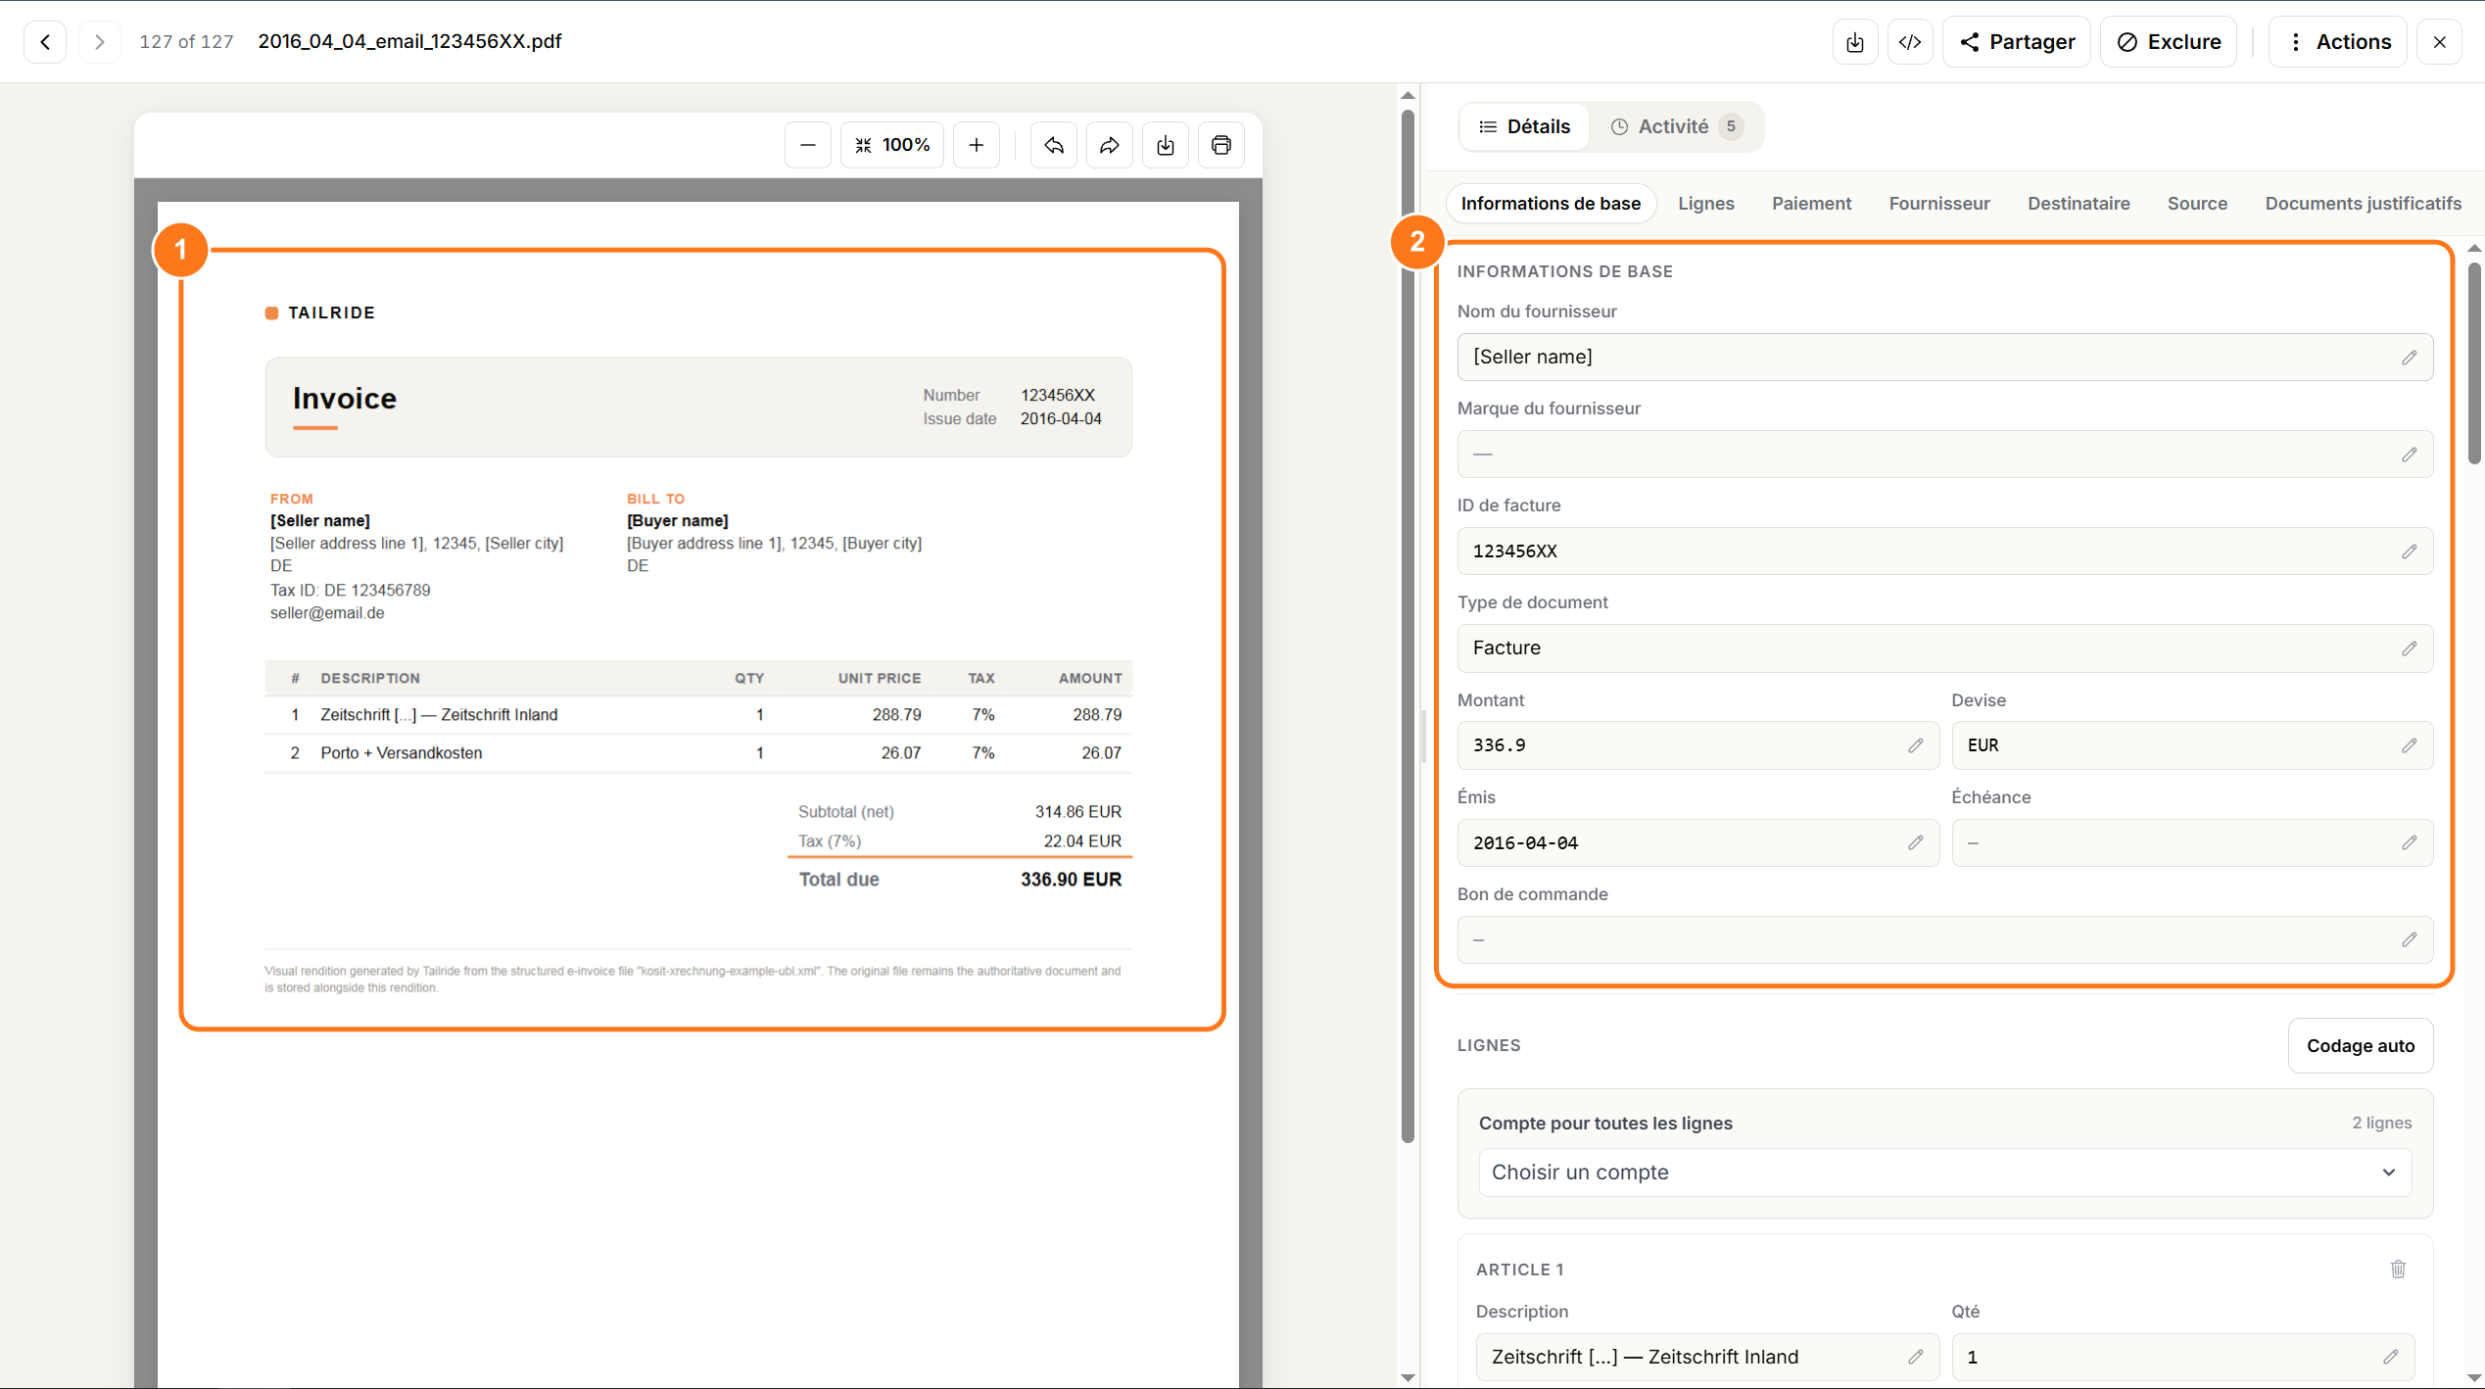Close the document detail view
Viewport: 2485px width, 1389px height.
[x=2439, y=42]
